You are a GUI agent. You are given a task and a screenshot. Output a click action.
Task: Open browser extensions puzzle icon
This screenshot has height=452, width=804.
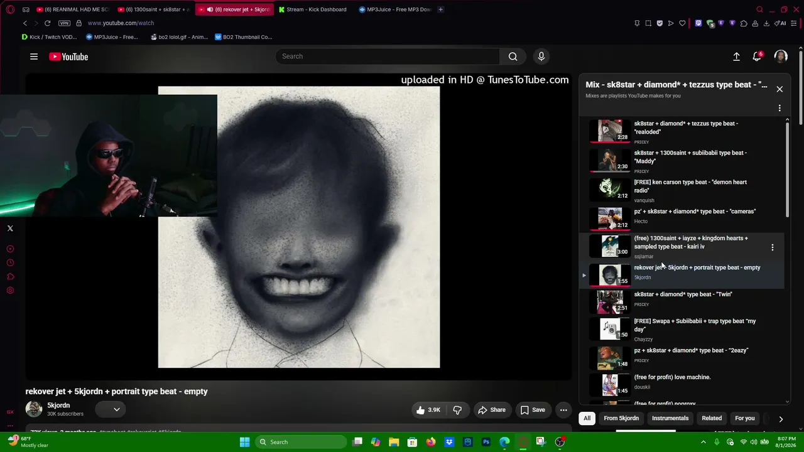tap(744, 23)
